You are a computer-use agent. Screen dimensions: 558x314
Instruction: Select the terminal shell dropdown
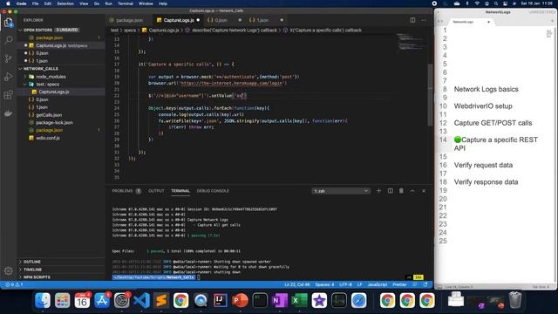341,191
